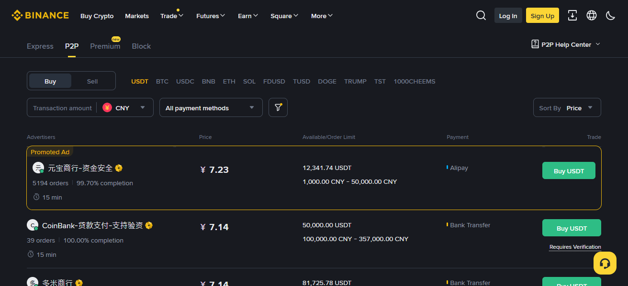This screenshot has width=628, height=286.
Task: Select the Buy toggle option
Action: [x=50, y=81]
